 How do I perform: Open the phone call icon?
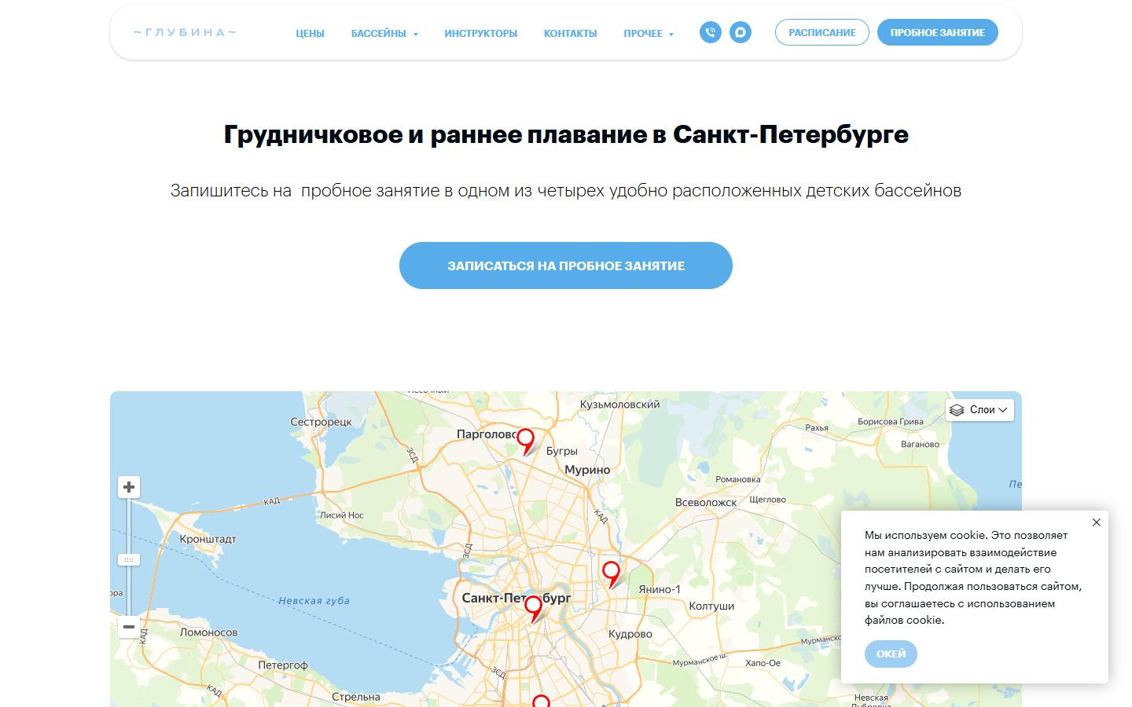tap(711, 32)
